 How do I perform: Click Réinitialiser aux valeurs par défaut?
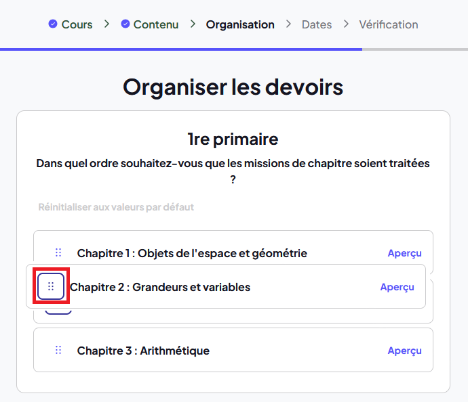coord(116,207)
